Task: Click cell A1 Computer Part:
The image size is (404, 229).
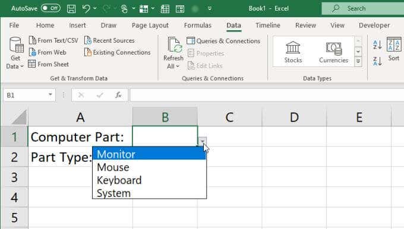Action: (80, 136)
